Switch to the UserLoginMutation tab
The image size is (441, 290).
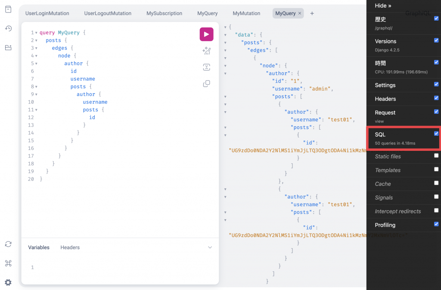pos(47,13)
